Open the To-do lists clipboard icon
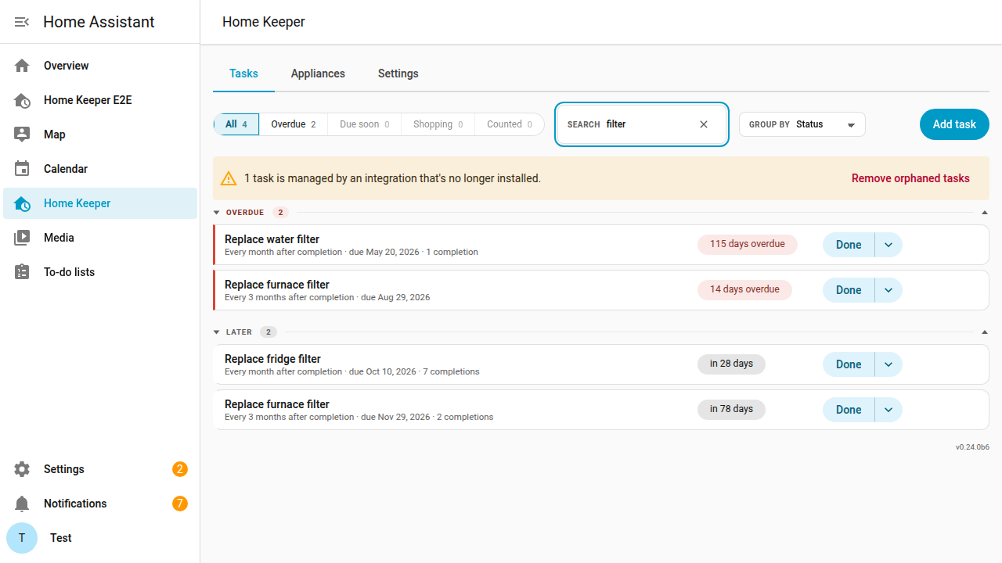 click(22, 272)
